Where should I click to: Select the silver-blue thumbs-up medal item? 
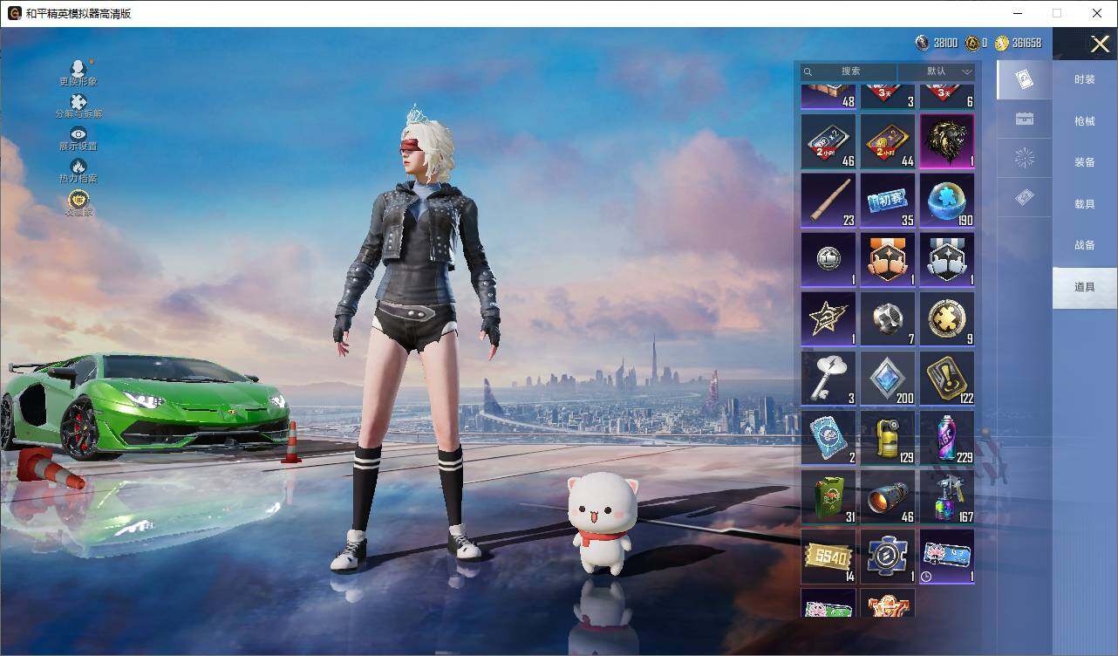947,260
